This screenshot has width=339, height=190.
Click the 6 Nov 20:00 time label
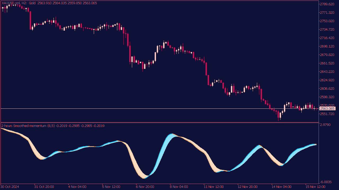click(x=145, y=187)
